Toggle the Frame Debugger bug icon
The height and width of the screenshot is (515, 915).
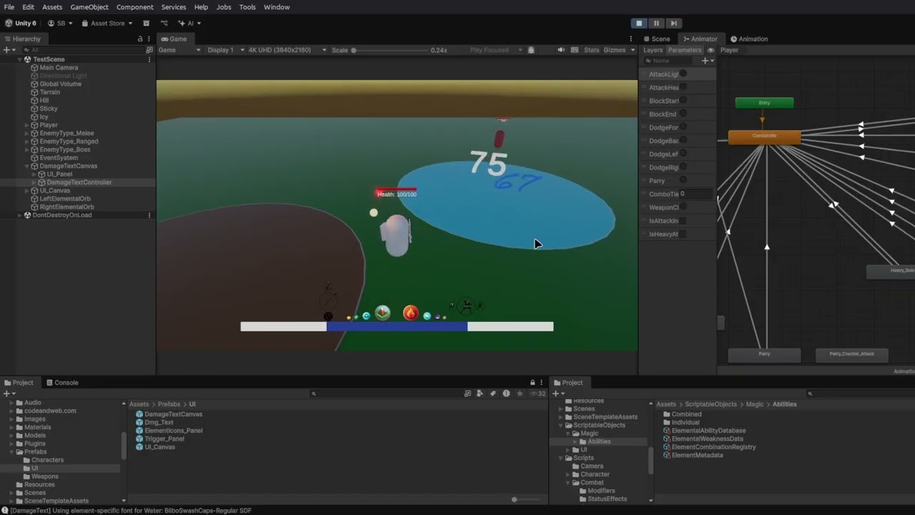[530, 50]
